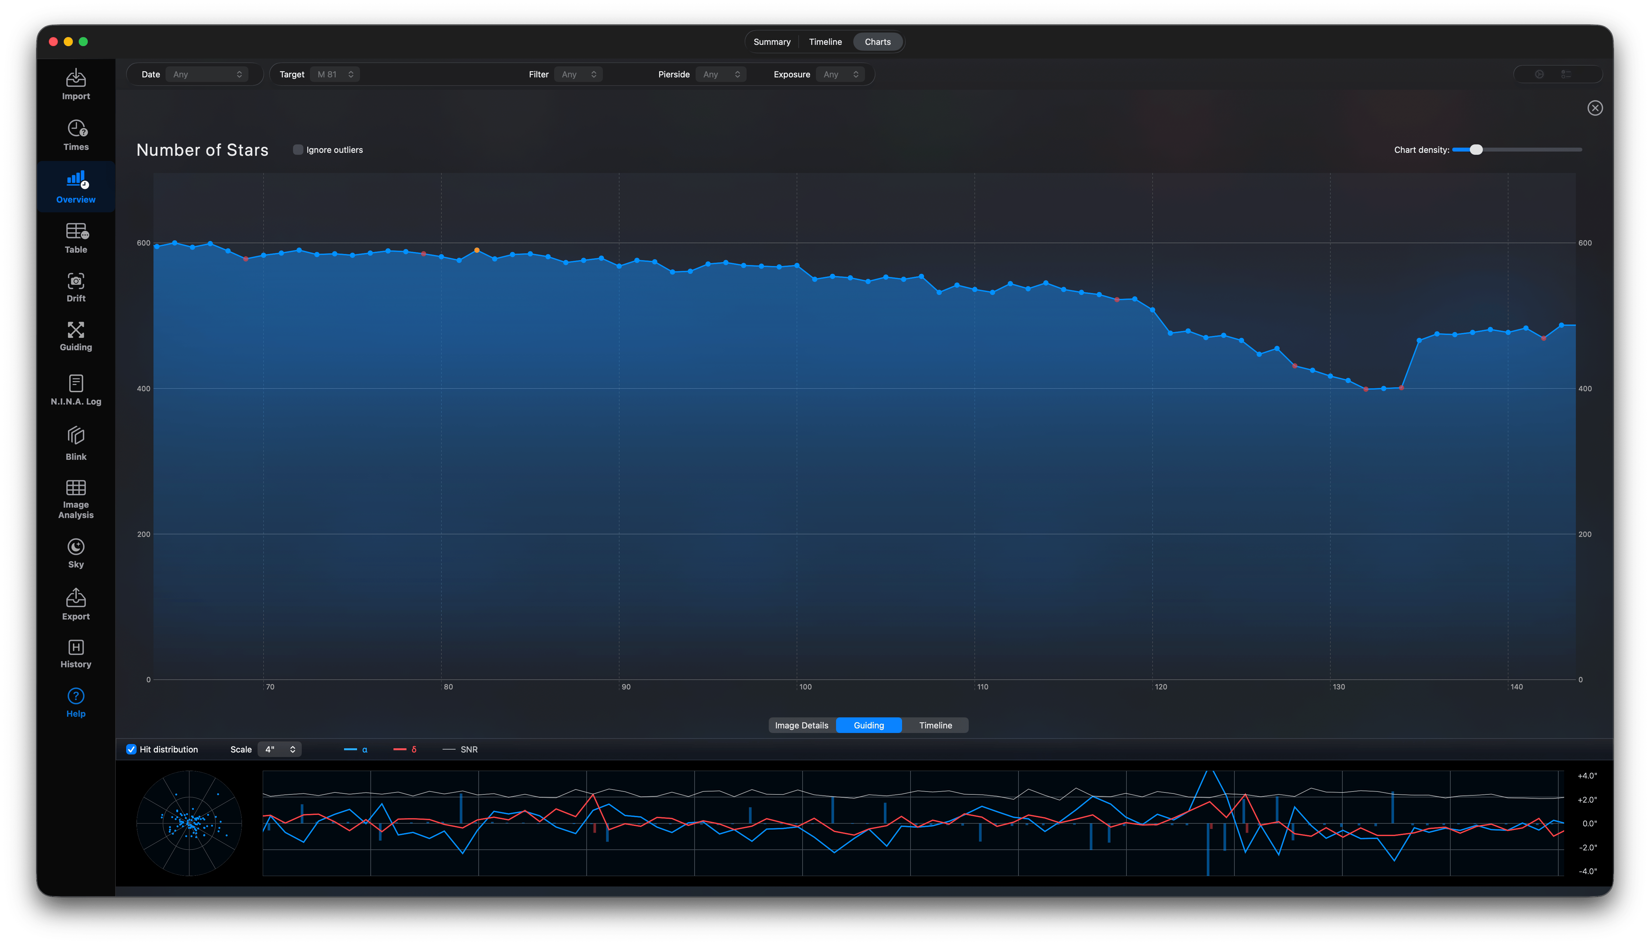Screen dimensions: 1650x945
Task: Click the SNR legend entry
Action: tap(460, 749)
